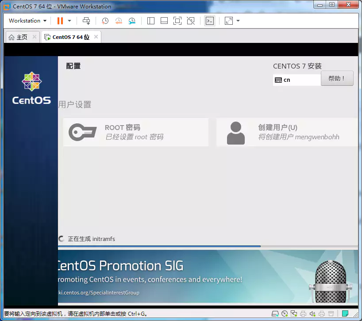The width and height of the screenshot is (362, 321).
Task: Open the full screen options dropdown arrow
Action: [238, 21]
